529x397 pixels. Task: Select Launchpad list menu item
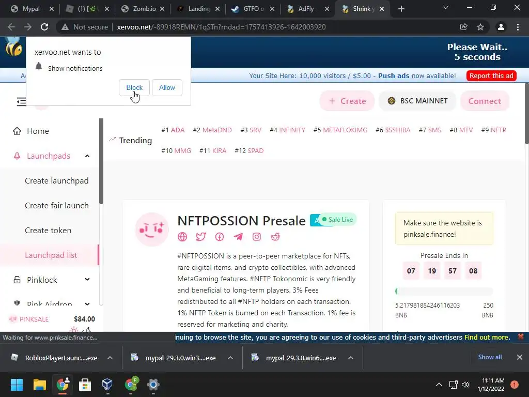[49, 255]
